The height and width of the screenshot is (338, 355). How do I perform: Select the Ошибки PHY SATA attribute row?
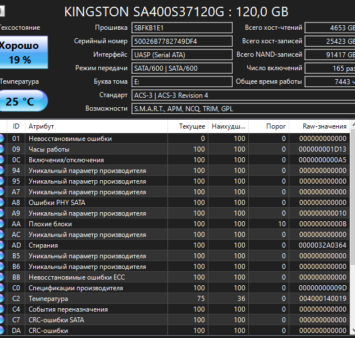click(175, 203)
